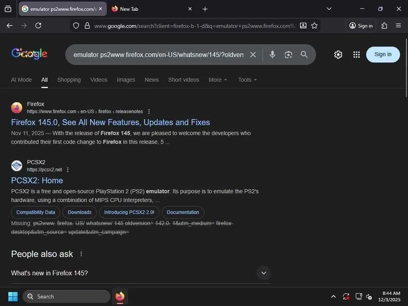Image resolution: width=408 pixels, height=306 pixels.
Task: Click the muted volume tray icon
Action: tap(369, 296)
